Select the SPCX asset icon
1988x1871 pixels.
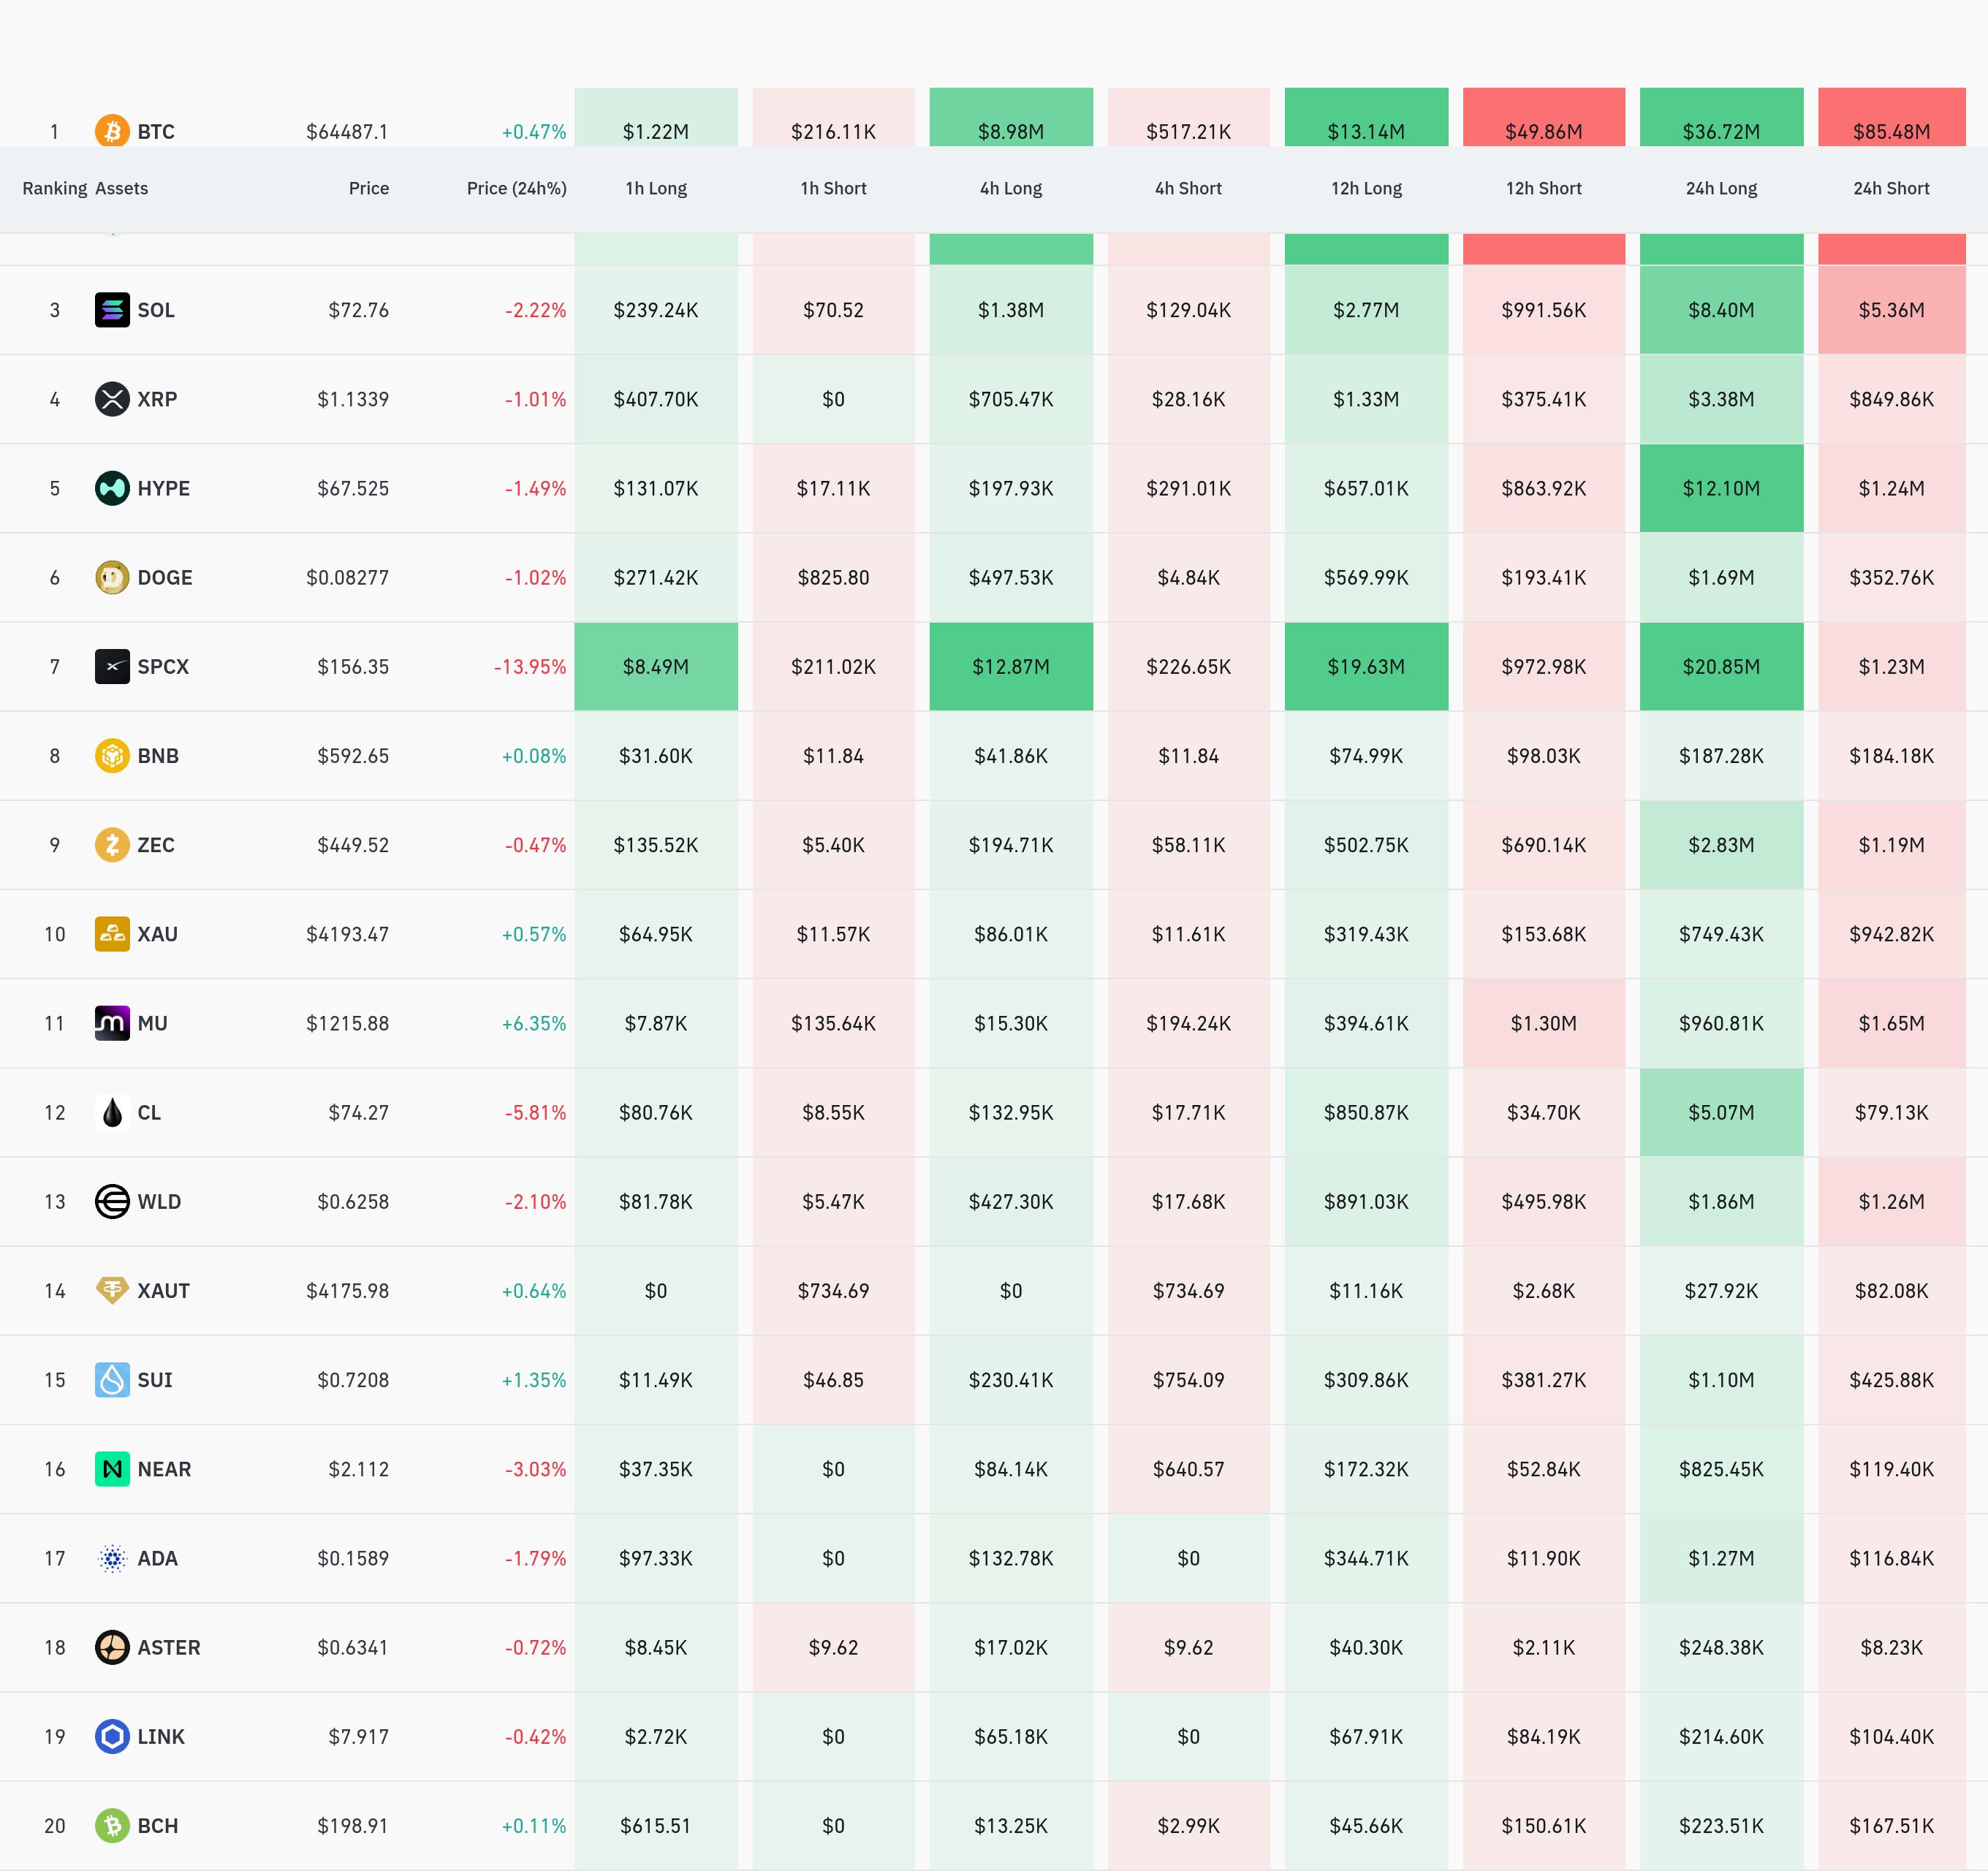click(112, 666)
